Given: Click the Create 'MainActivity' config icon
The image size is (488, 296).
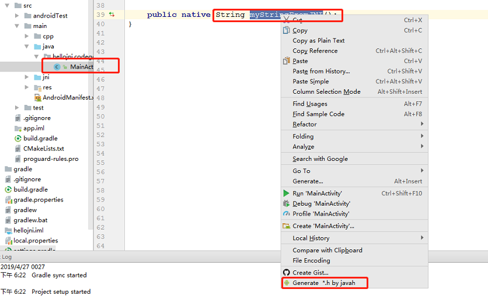Looking at the screenshot, I should click(x=286, y=226).
